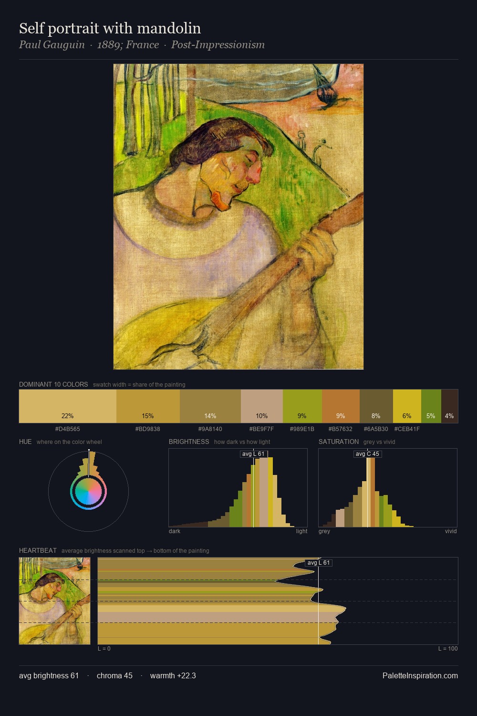Click the color wheel in hue chart
The height and width of the screenshot is (716, 477).
88,492
